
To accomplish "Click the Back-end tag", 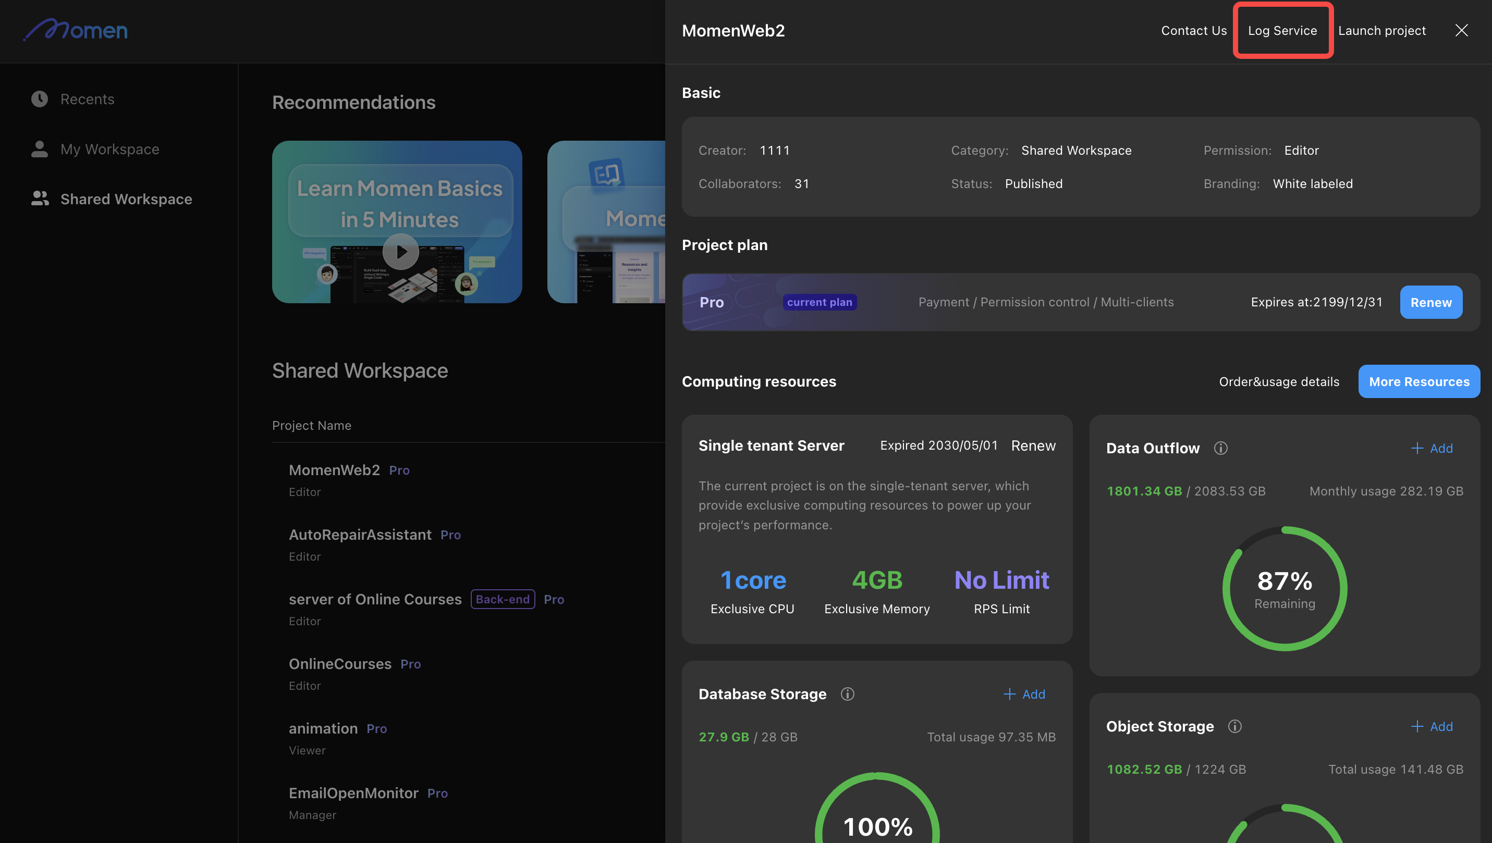I will tap(503, 599).
